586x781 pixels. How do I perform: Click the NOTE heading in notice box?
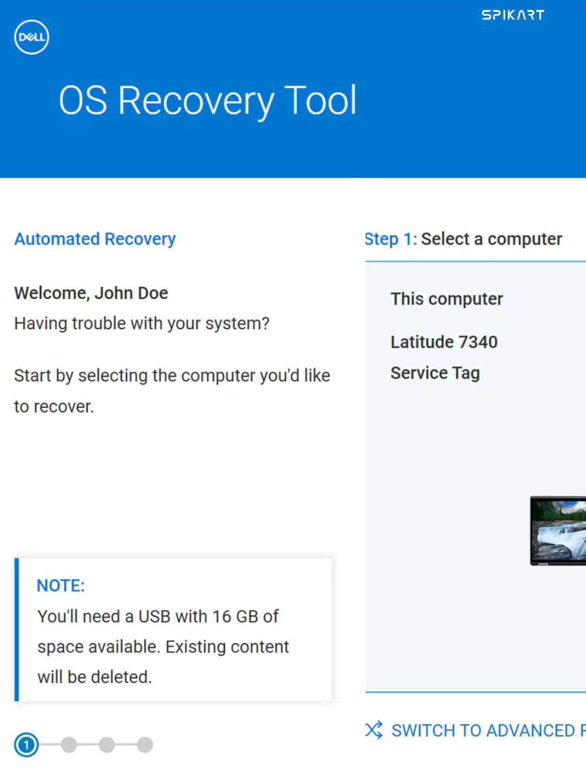[61, 586]
